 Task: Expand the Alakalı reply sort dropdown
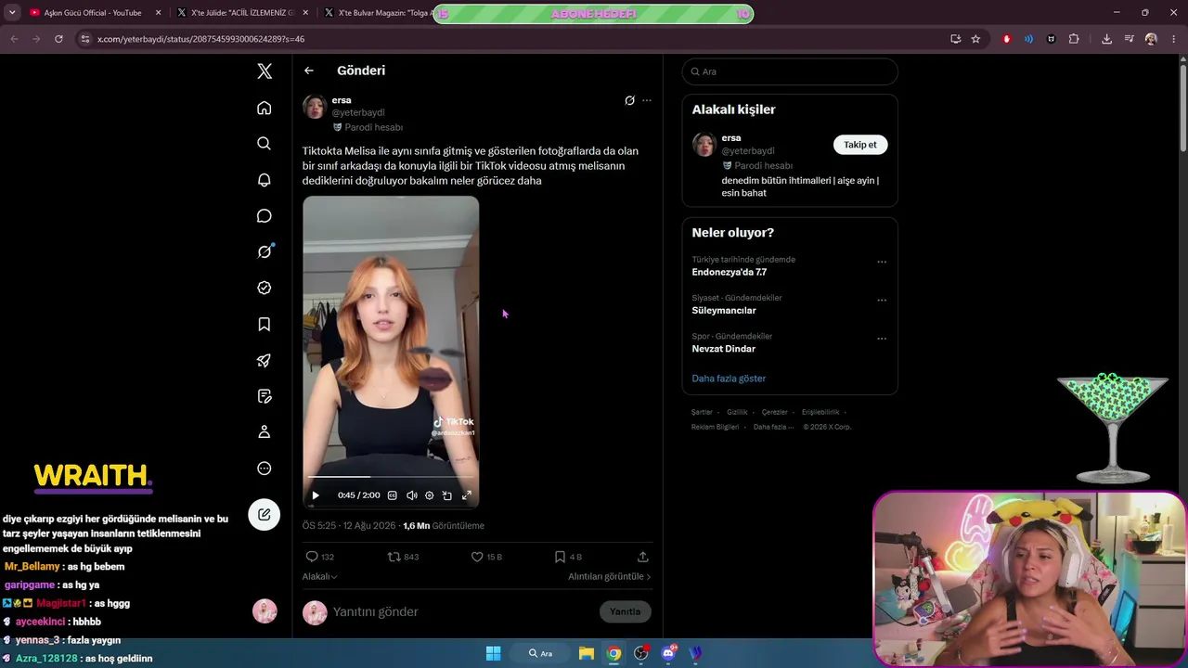(x=319, y=576)
